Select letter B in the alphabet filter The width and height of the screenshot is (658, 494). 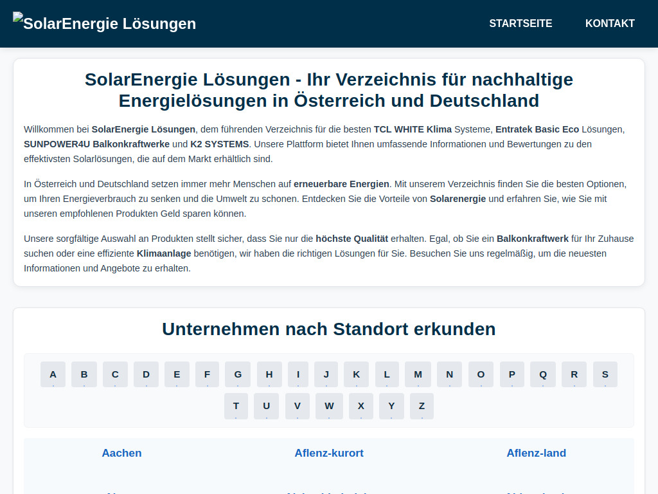click(x=84, y=374)
